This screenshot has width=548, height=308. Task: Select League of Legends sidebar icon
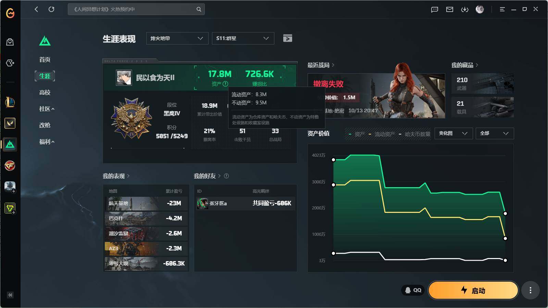pyautogui.click(x=10, y=102)
